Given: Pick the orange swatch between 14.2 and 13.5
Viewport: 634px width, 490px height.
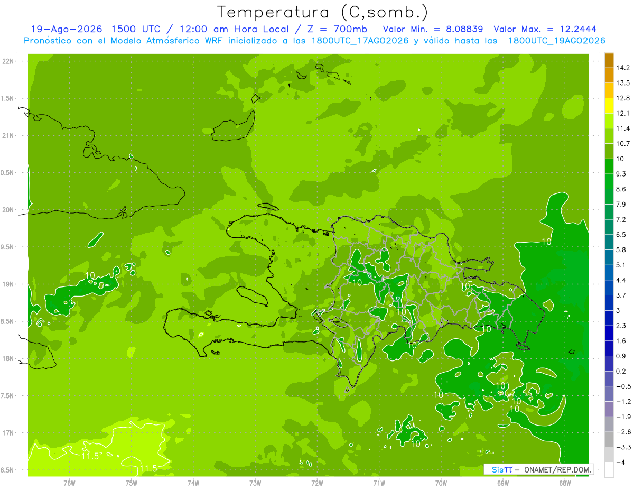Looking at the screenshot, I should point(609,76).
